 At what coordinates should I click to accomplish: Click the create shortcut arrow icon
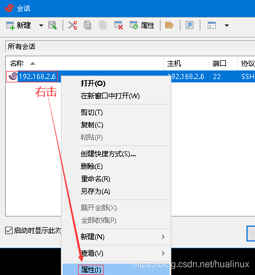[190, 26]
